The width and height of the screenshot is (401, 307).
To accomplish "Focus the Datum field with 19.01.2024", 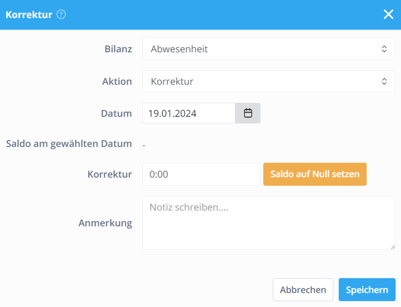I will [189, 113].
